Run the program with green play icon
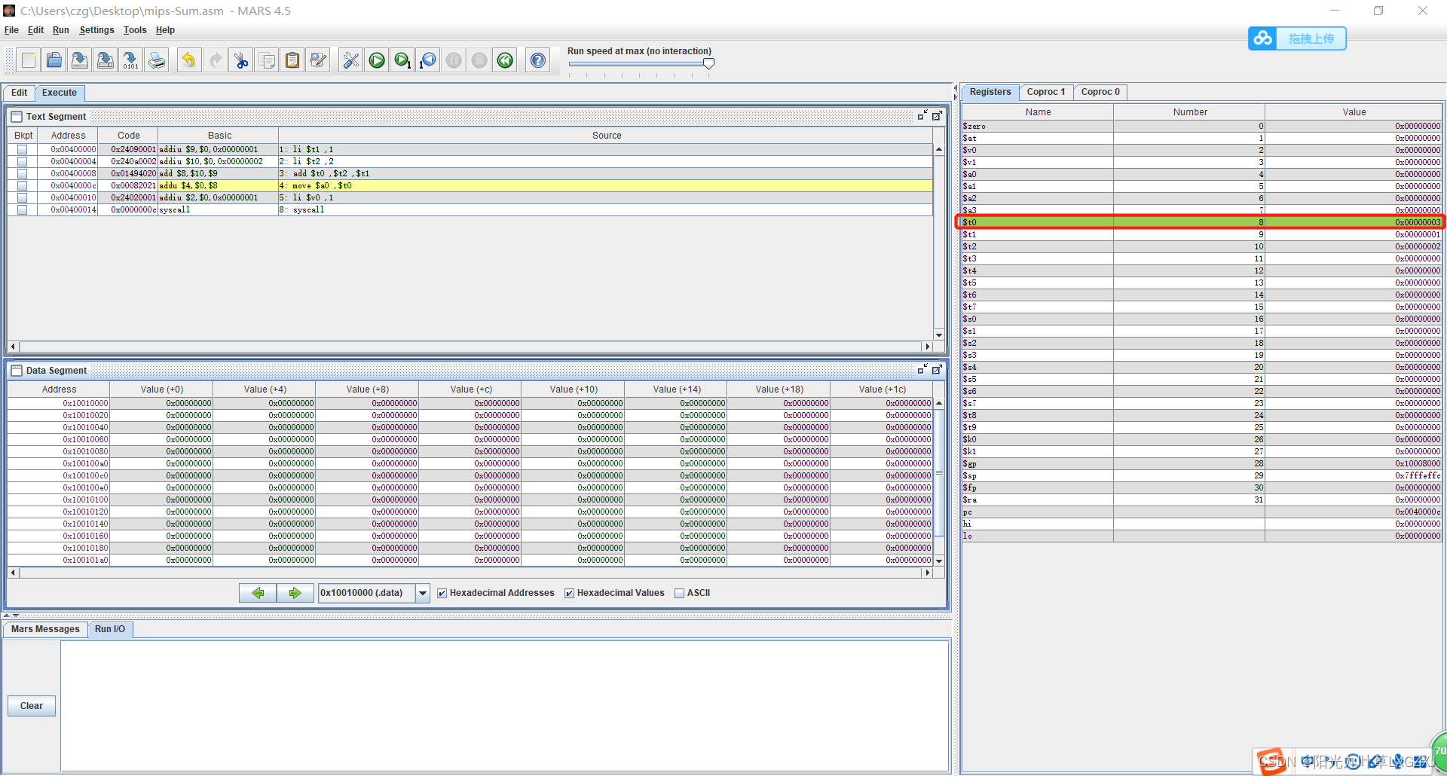 [x=377, y=60]
